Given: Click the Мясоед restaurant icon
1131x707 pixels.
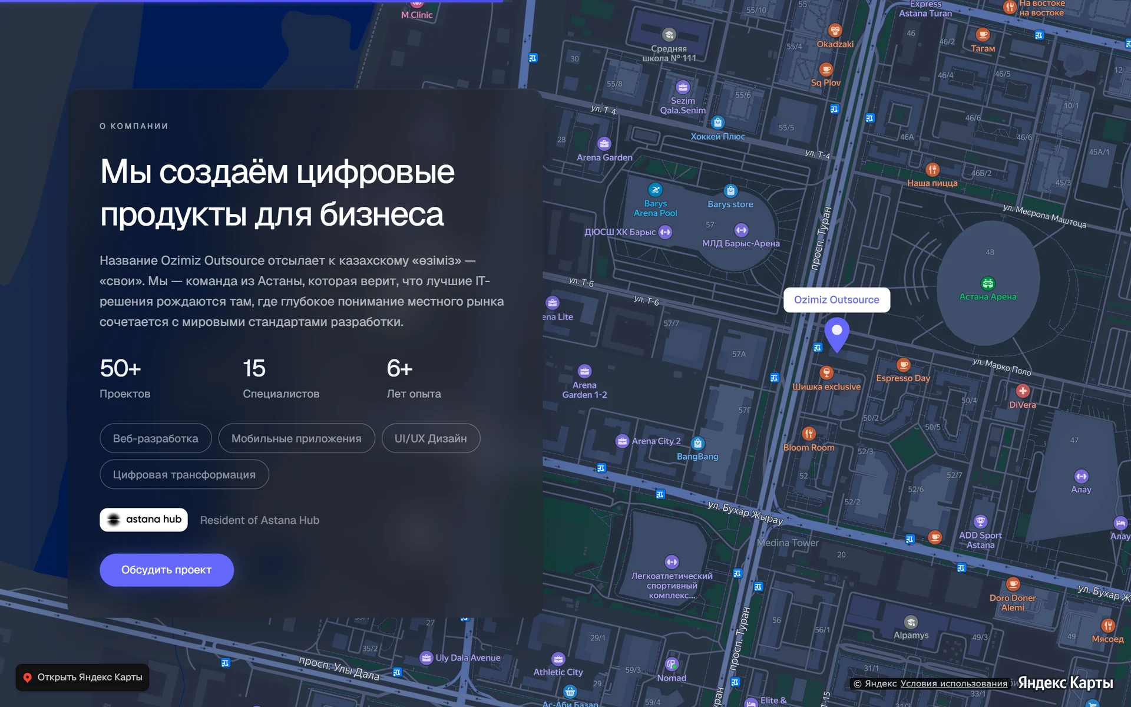Looking at the screenshot, I should coord(1107,626).
